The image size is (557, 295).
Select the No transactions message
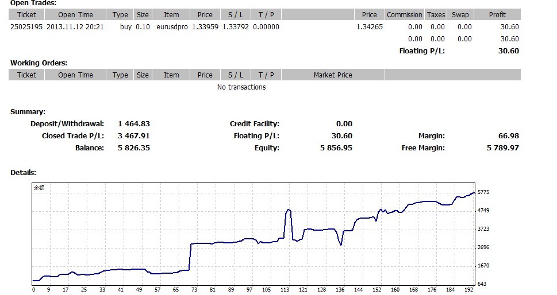[x=241, y=87]
